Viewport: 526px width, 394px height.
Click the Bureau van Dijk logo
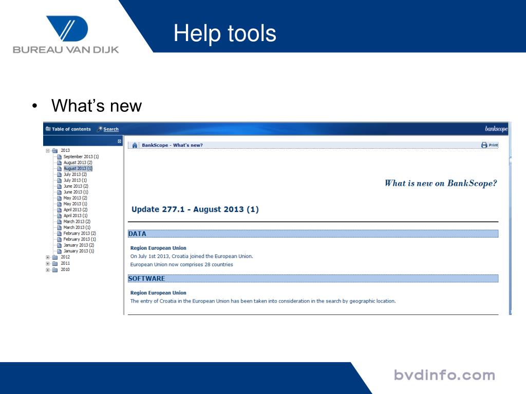[x=66, y=34]
